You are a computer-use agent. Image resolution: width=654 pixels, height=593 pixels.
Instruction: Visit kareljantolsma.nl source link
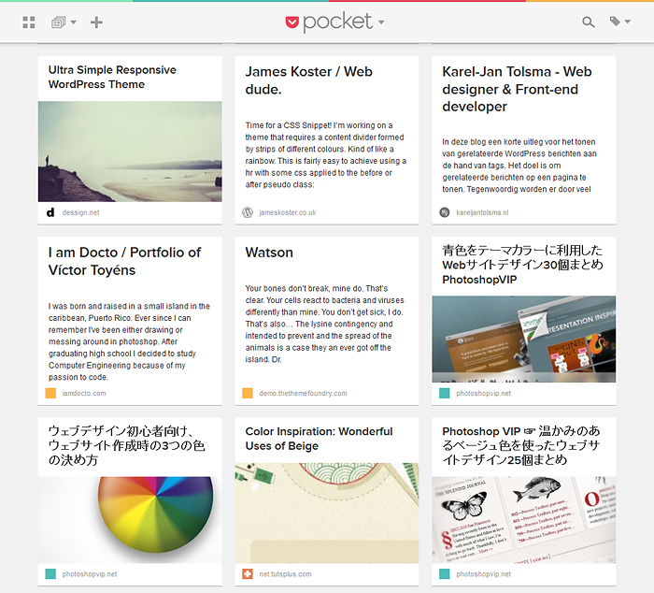tap(482, 212)
